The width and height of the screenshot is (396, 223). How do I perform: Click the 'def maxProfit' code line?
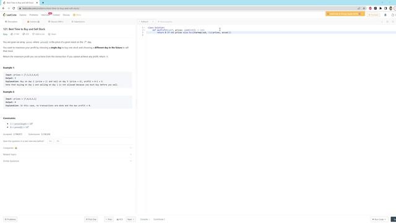tap(178, 30)
